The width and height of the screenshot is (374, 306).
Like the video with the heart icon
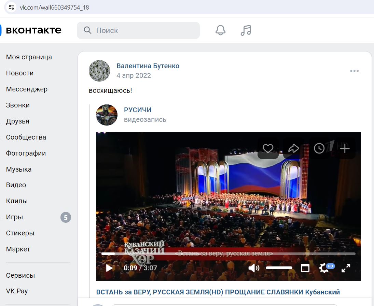tap(268, 148)
